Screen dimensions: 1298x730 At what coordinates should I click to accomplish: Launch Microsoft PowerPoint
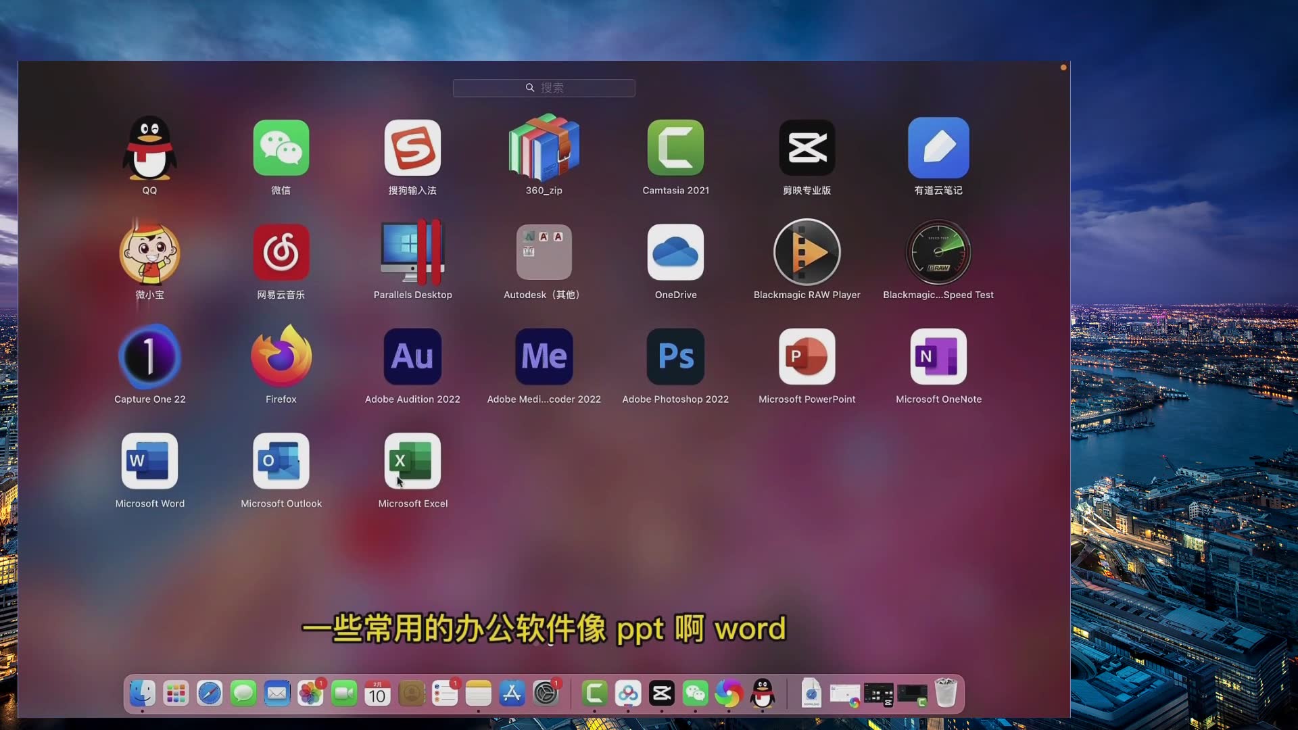pyautogui.click(x=807, y=356)
